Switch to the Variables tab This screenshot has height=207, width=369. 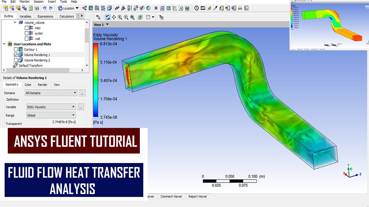pyautogui.click(x=25, y=16)
